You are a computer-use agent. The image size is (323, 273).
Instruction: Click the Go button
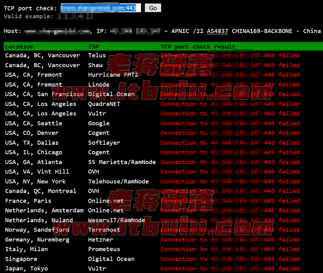point(153,8)
